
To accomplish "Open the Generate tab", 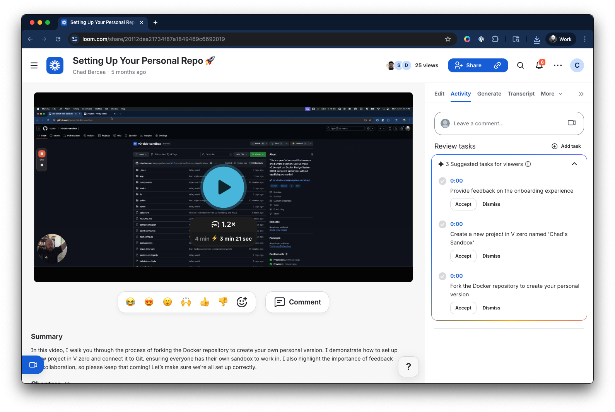I will pyautogui.click(x=489, y=94).
